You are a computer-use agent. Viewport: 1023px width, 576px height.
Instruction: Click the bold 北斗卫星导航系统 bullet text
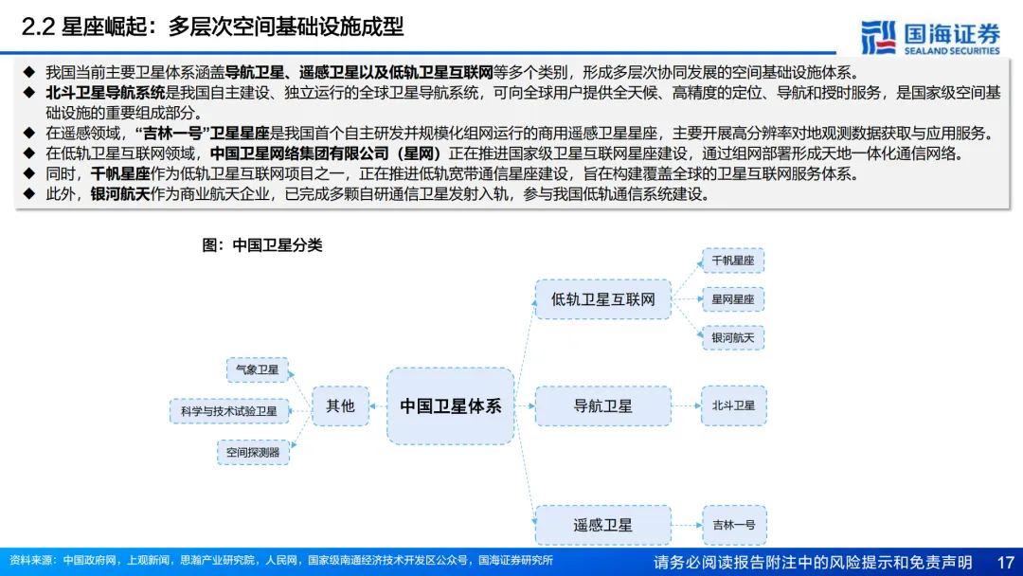pyautogui.click(x=105, y=93)
